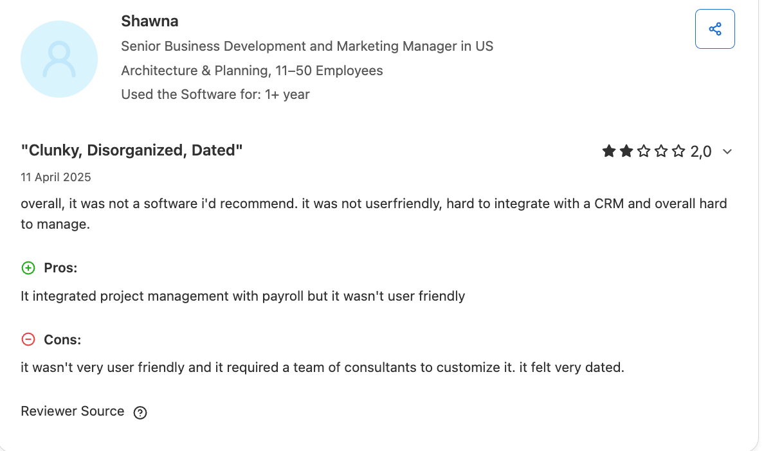Toggle the third star to raise rating
The height and width of the screenshot is (451, 764).
point(643,150)
